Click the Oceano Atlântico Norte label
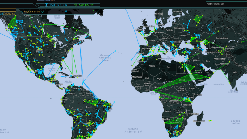This screenshot has width=247, height=139. [x=105, y=57]
